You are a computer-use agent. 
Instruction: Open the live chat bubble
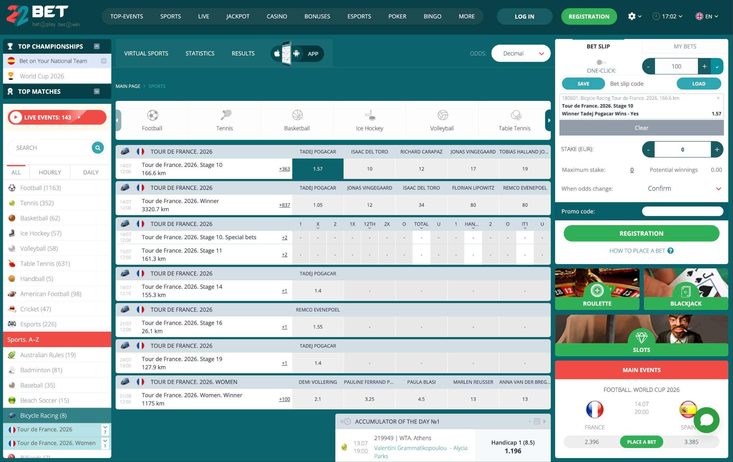click(x=707, y=420)
